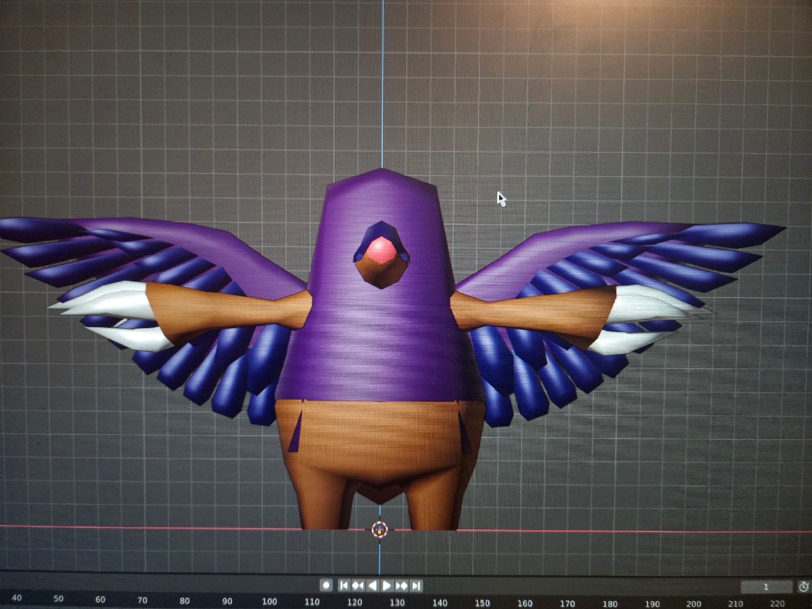Click frame 200 on the timeline ruler

[693, 604]
